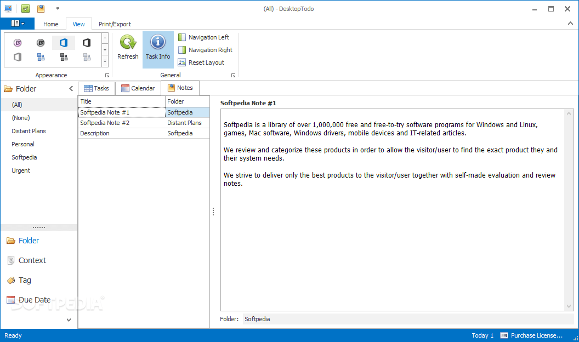Switch to the Tasks tab
Viewport: 579px width, 342px height.
[96, 88]
